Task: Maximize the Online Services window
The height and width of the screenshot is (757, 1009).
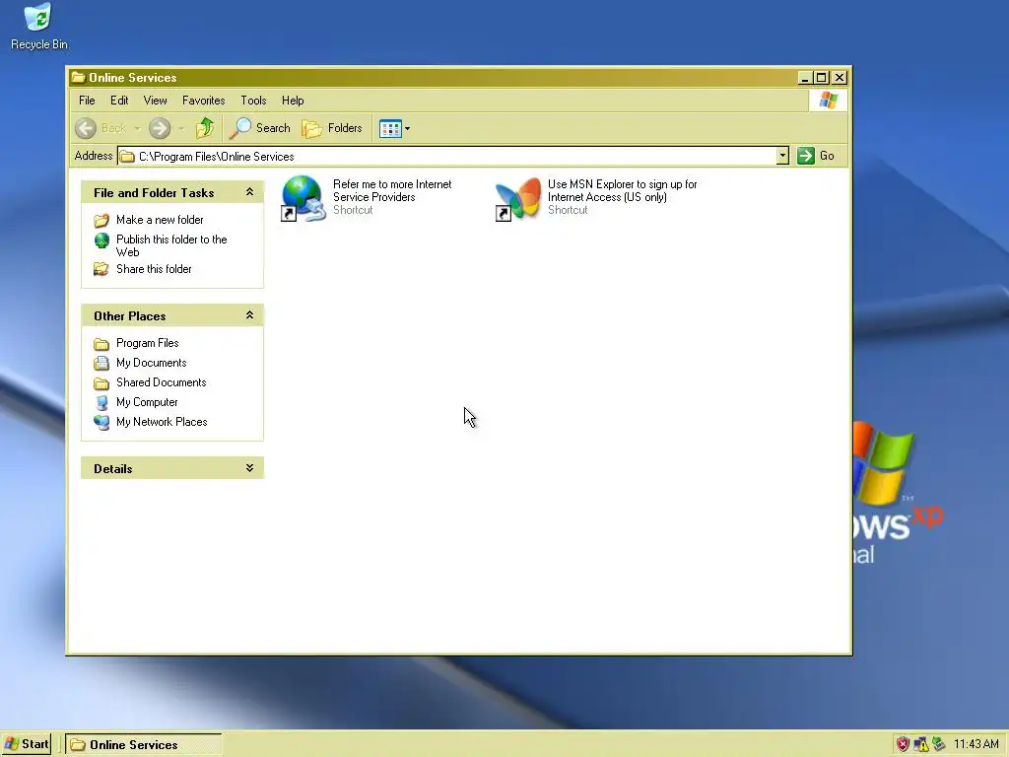Action: (x=821, y=78)
